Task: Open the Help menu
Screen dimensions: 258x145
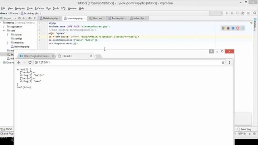Action: tap(81, 8)
